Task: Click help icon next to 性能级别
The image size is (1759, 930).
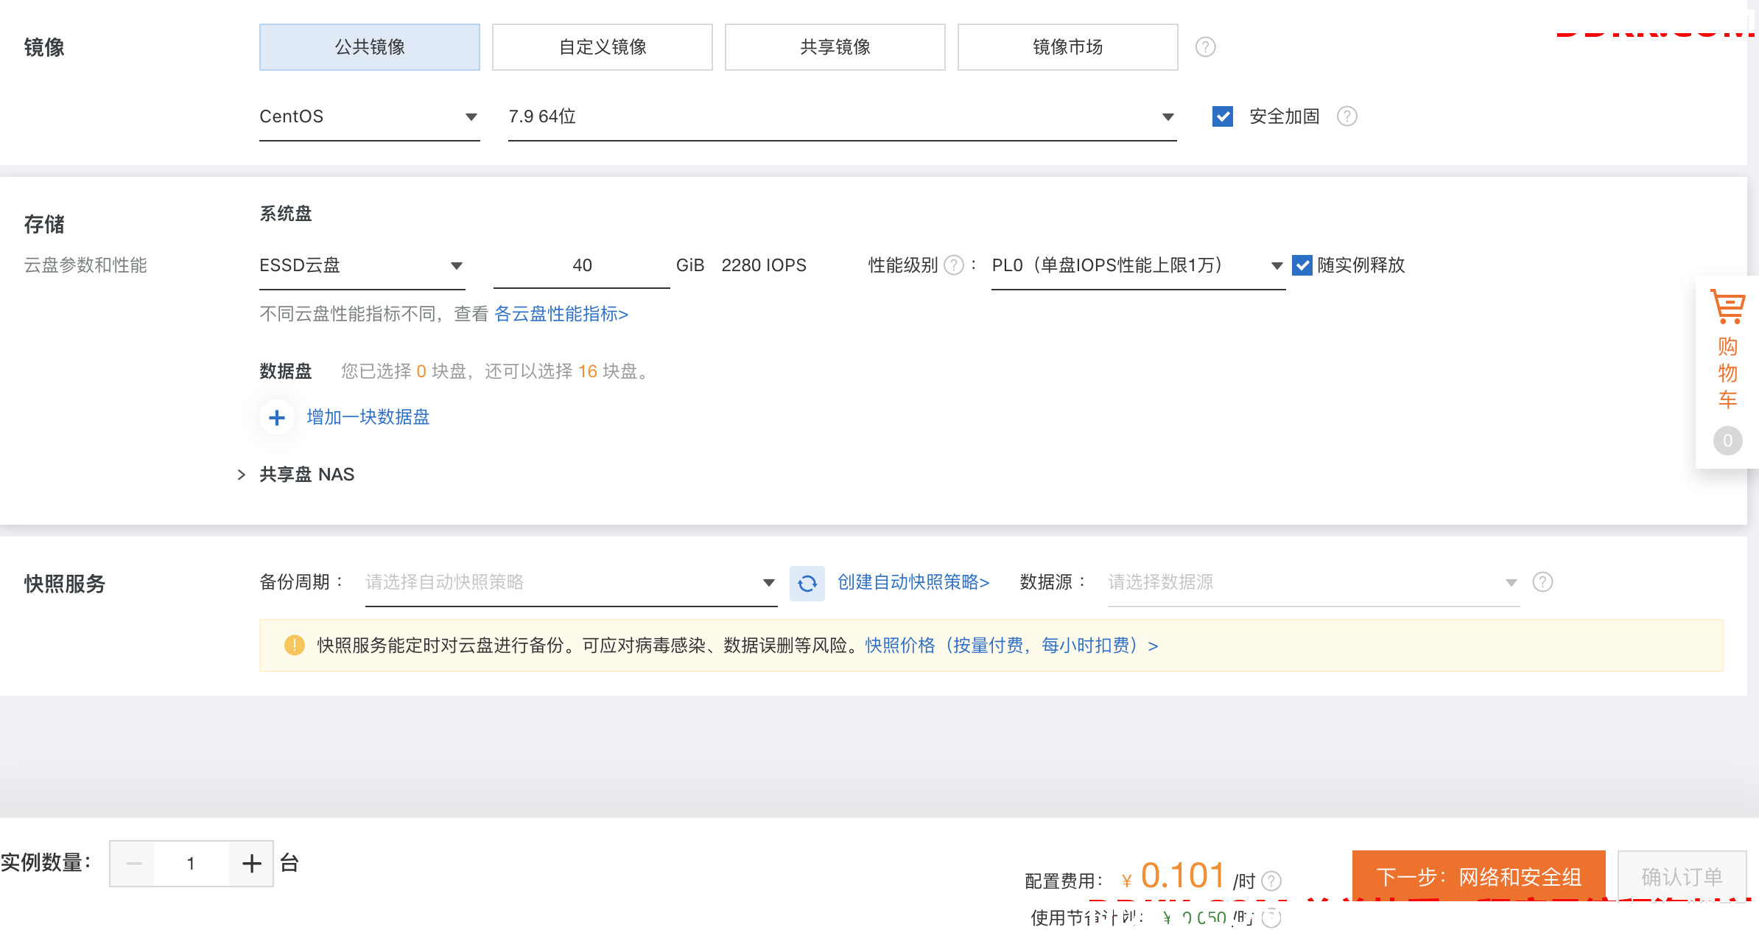Action: 954,265
